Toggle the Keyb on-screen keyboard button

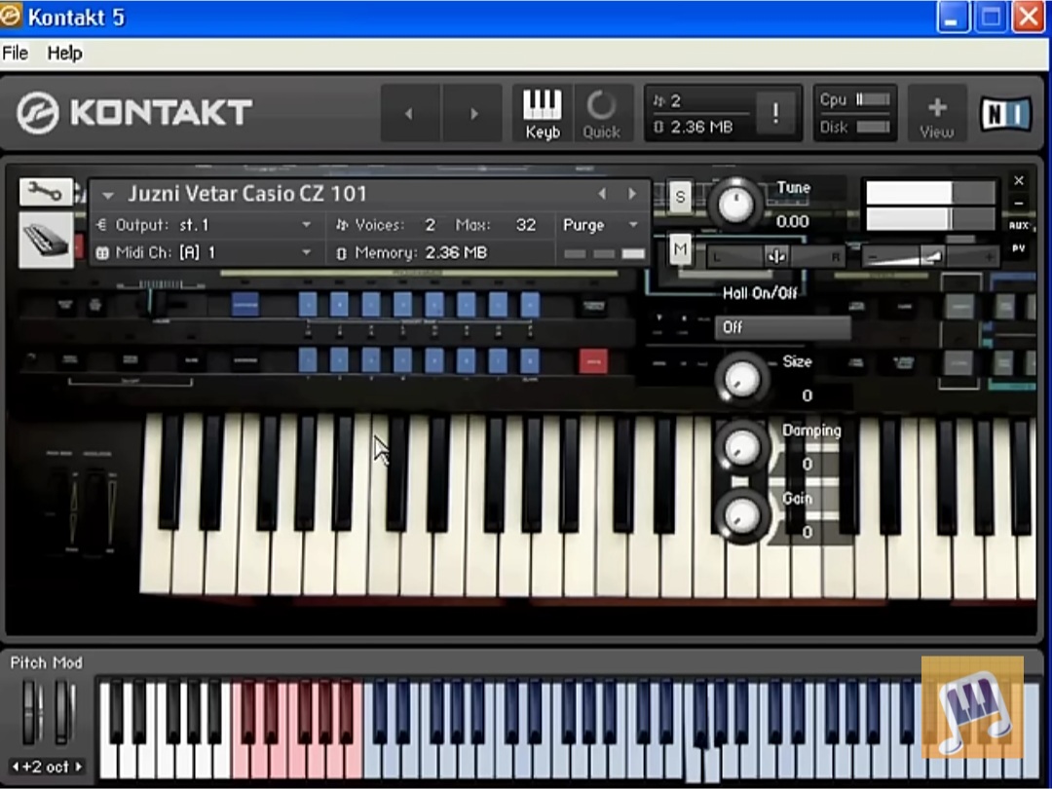tap(543, 113)
